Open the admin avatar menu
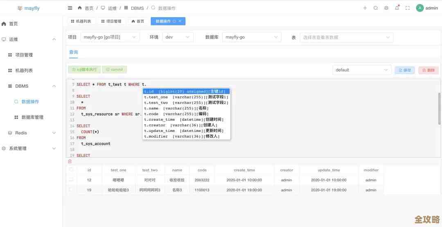This screenshot has height=227, width=442. tap(427, 8)
